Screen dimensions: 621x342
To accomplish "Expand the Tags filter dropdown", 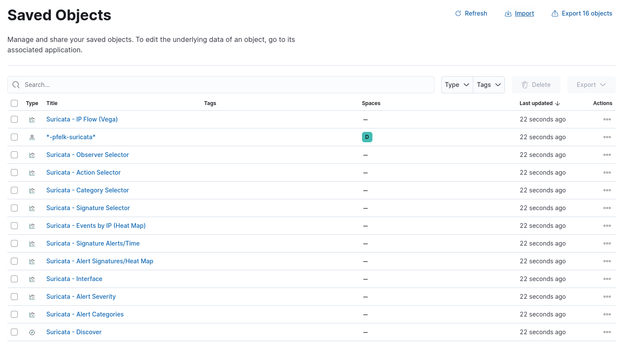I will coord(488,85).
